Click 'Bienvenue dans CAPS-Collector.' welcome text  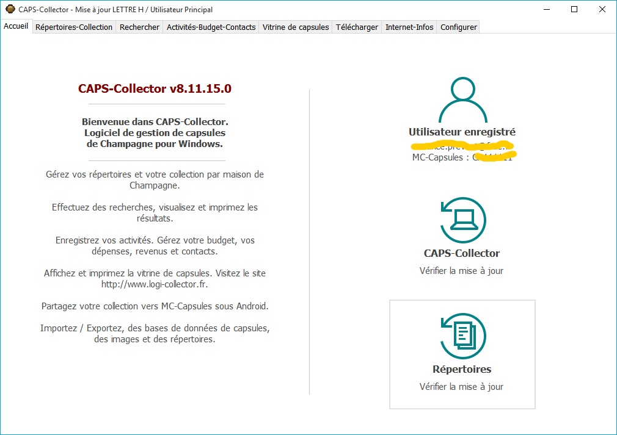pos(155,122)
